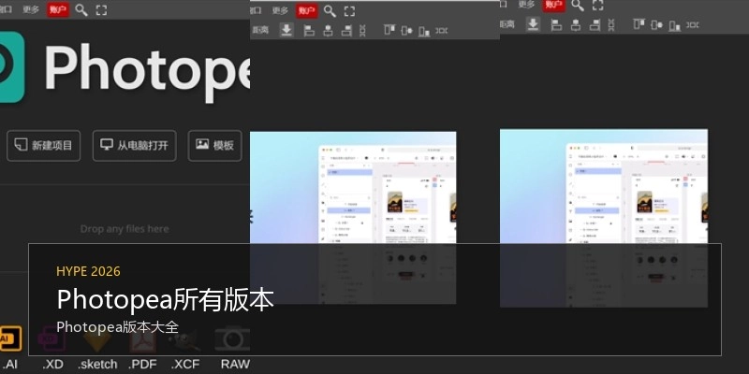Align vertical centers icon in right panel
Viewport: 749px width, 374px height.
point(657,25)
